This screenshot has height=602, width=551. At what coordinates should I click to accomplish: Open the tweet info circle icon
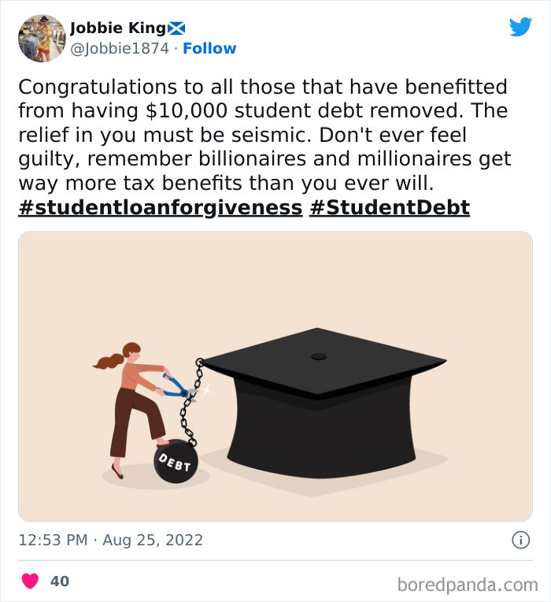520,541
